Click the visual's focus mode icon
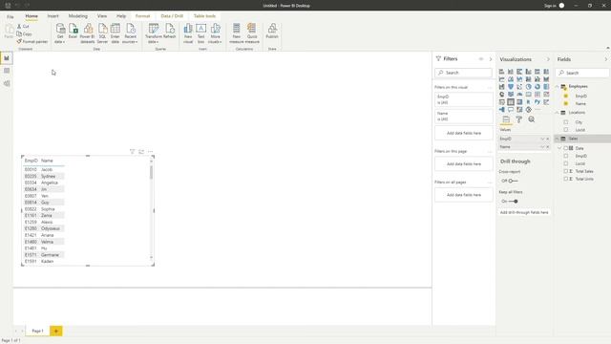 [141, 151]
